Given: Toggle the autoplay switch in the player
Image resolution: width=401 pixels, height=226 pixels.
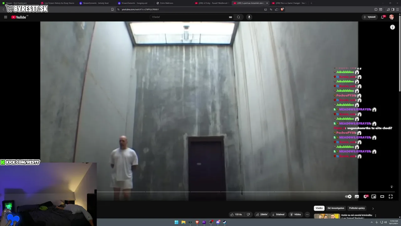Looking at the screenshot, I should [x=348, y=196].
